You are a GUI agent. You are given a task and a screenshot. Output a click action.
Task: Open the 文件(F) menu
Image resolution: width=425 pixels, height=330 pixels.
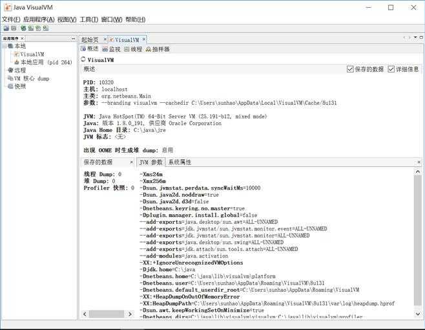(x=11, y=19)
